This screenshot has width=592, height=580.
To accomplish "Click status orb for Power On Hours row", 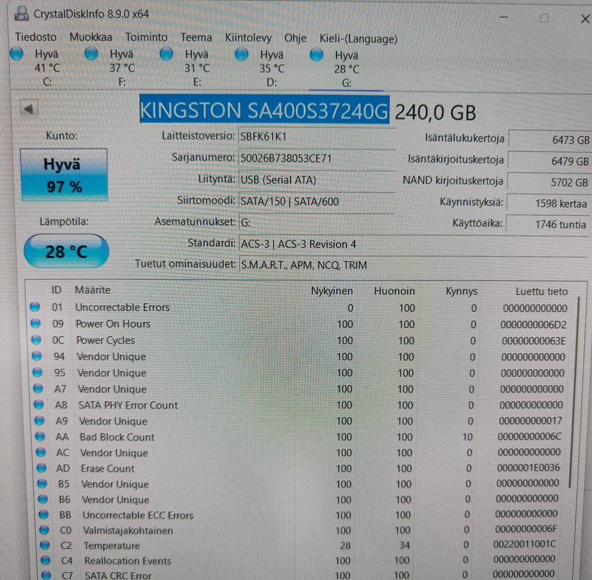I will 36,324.
